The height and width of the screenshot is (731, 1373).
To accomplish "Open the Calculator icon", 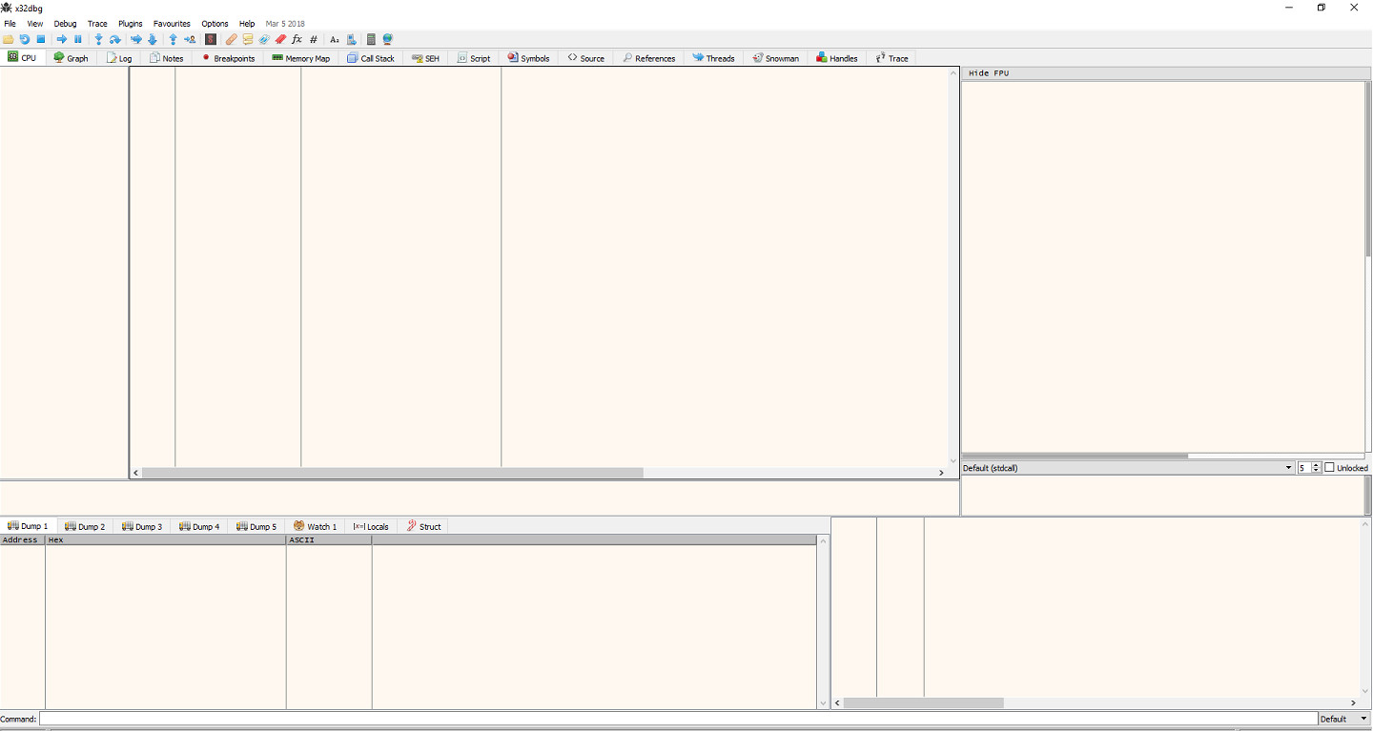I will 371,39.
